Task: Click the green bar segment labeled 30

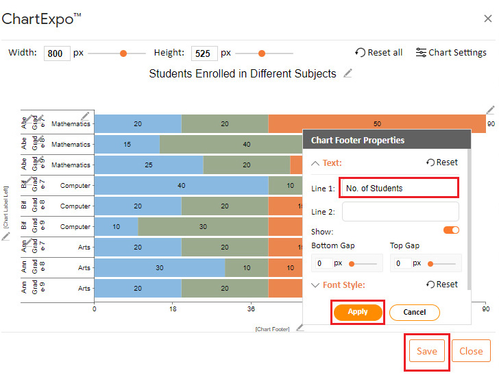Action: 203,226
